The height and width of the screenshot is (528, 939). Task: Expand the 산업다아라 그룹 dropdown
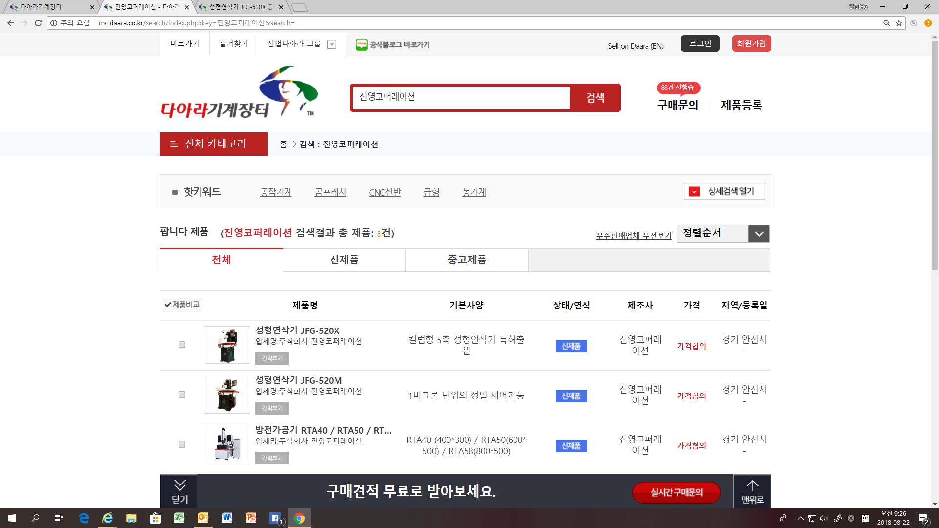point(332,44)
